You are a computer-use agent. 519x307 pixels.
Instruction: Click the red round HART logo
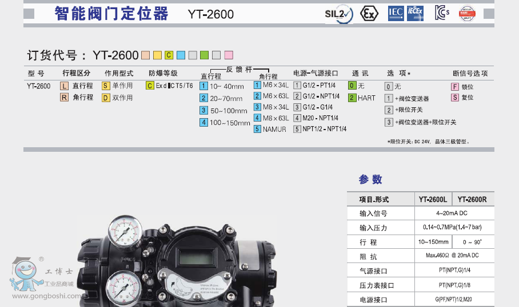(467, 14)
